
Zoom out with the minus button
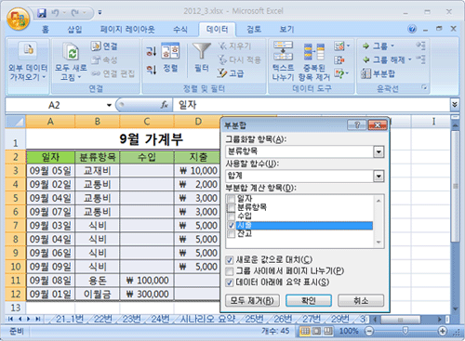(x=369, y=331)
